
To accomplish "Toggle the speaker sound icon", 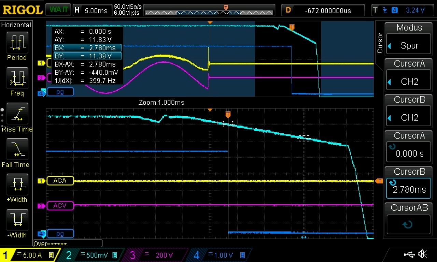I will 423,254.
